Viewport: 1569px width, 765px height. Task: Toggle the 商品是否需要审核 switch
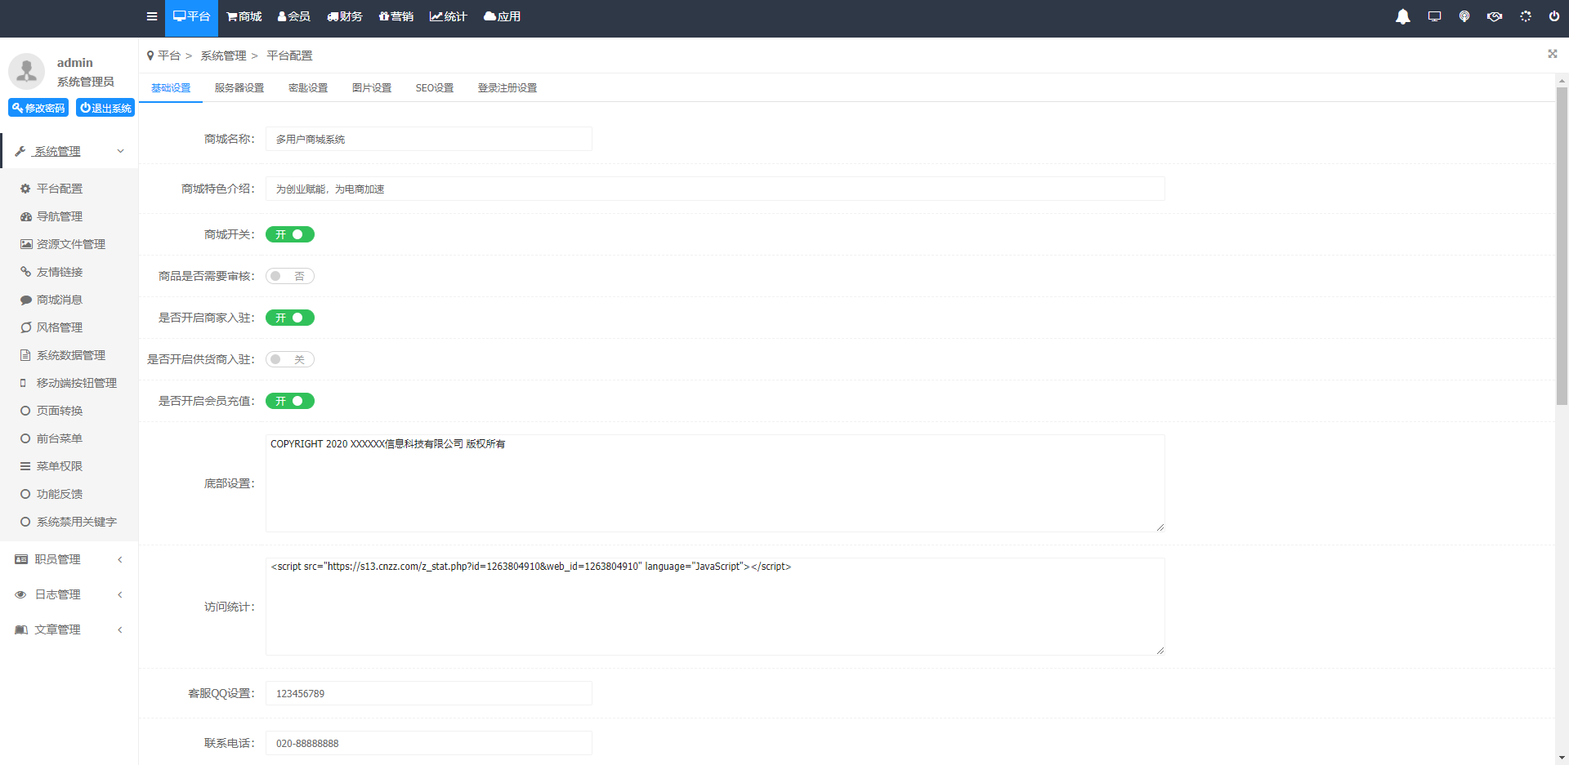click(x=290, y=276)
